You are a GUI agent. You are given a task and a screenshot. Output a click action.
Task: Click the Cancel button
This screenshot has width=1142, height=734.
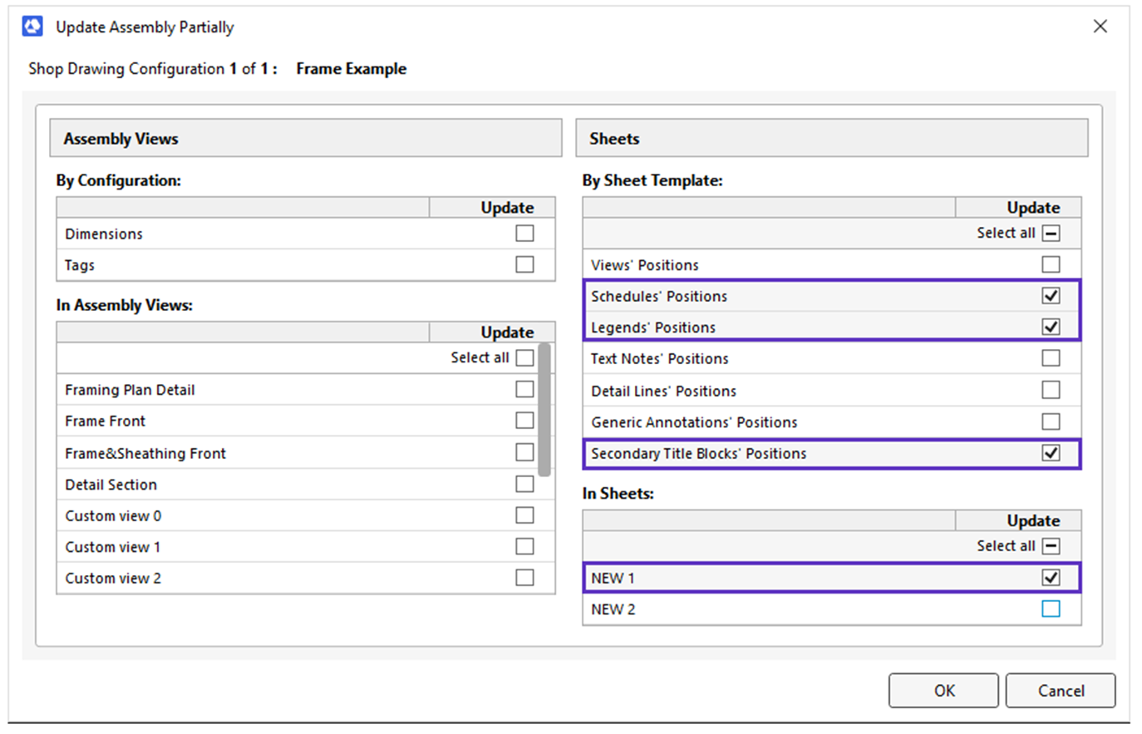click(1060, 691)
